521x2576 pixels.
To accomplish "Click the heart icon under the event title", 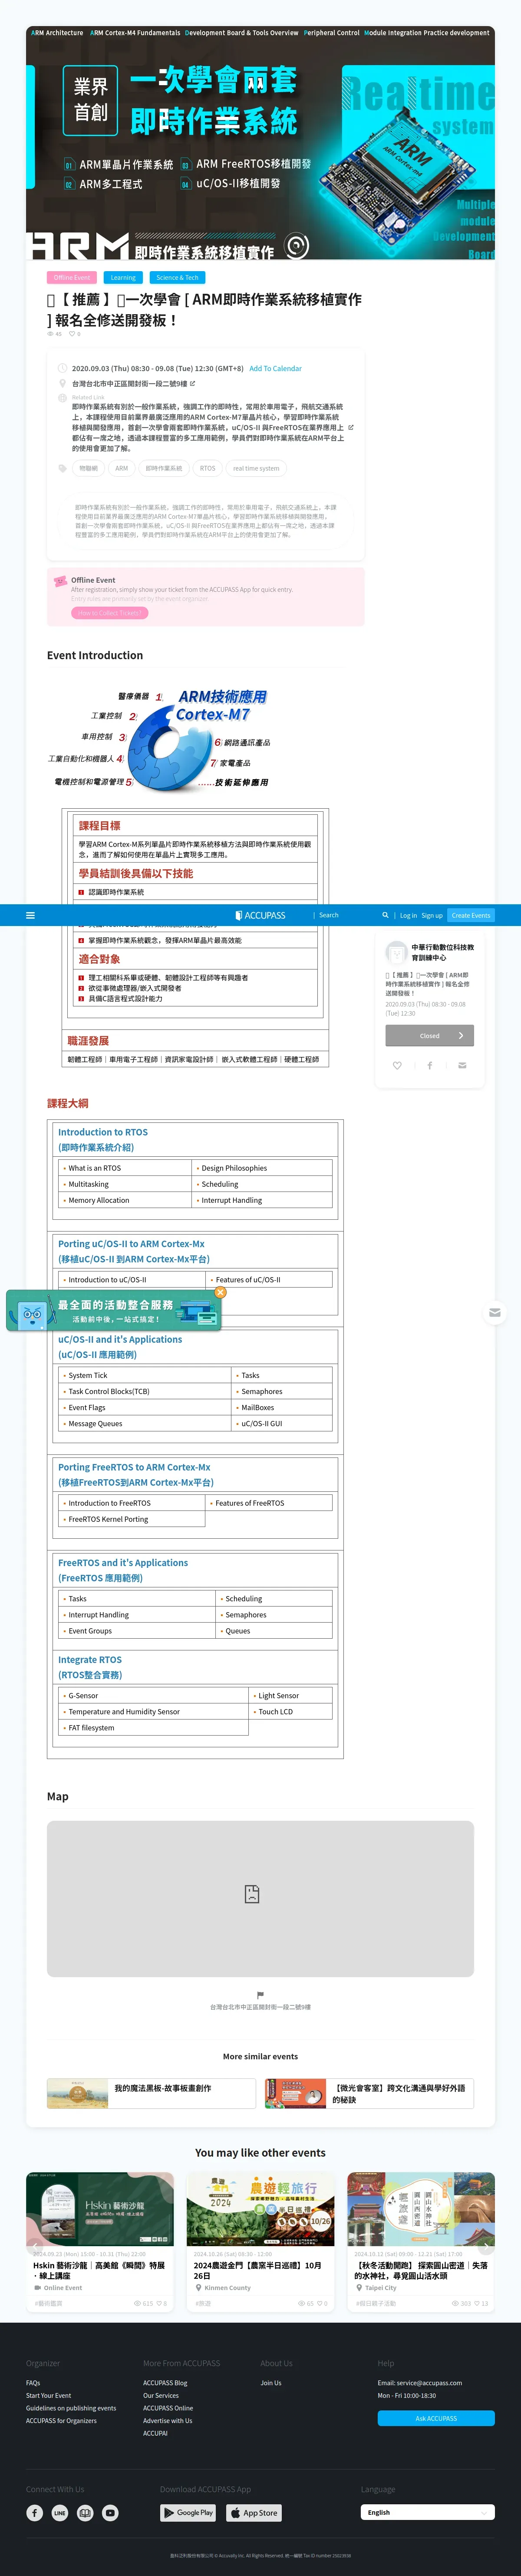I will pyautogui.click(x=71, y=334).
